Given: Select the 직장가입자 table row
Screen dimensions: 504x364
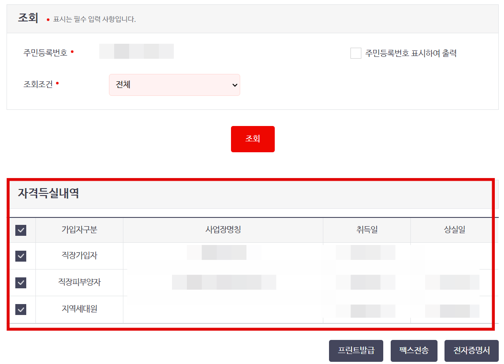Looking at the screenshot, I should [79, 256].
